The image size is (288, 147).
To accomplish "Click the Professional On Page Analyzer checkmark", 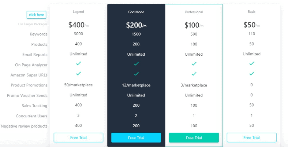I will tap(194, 64).
